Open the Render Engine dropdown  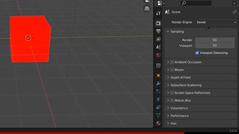(216, 22)
